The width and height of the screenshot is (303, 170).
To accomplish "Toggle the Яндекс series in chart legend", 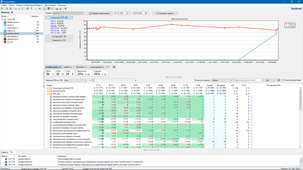I will pos(290,24).
